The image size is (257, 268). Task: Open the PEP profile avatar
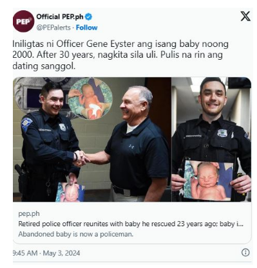click(24, 21)
